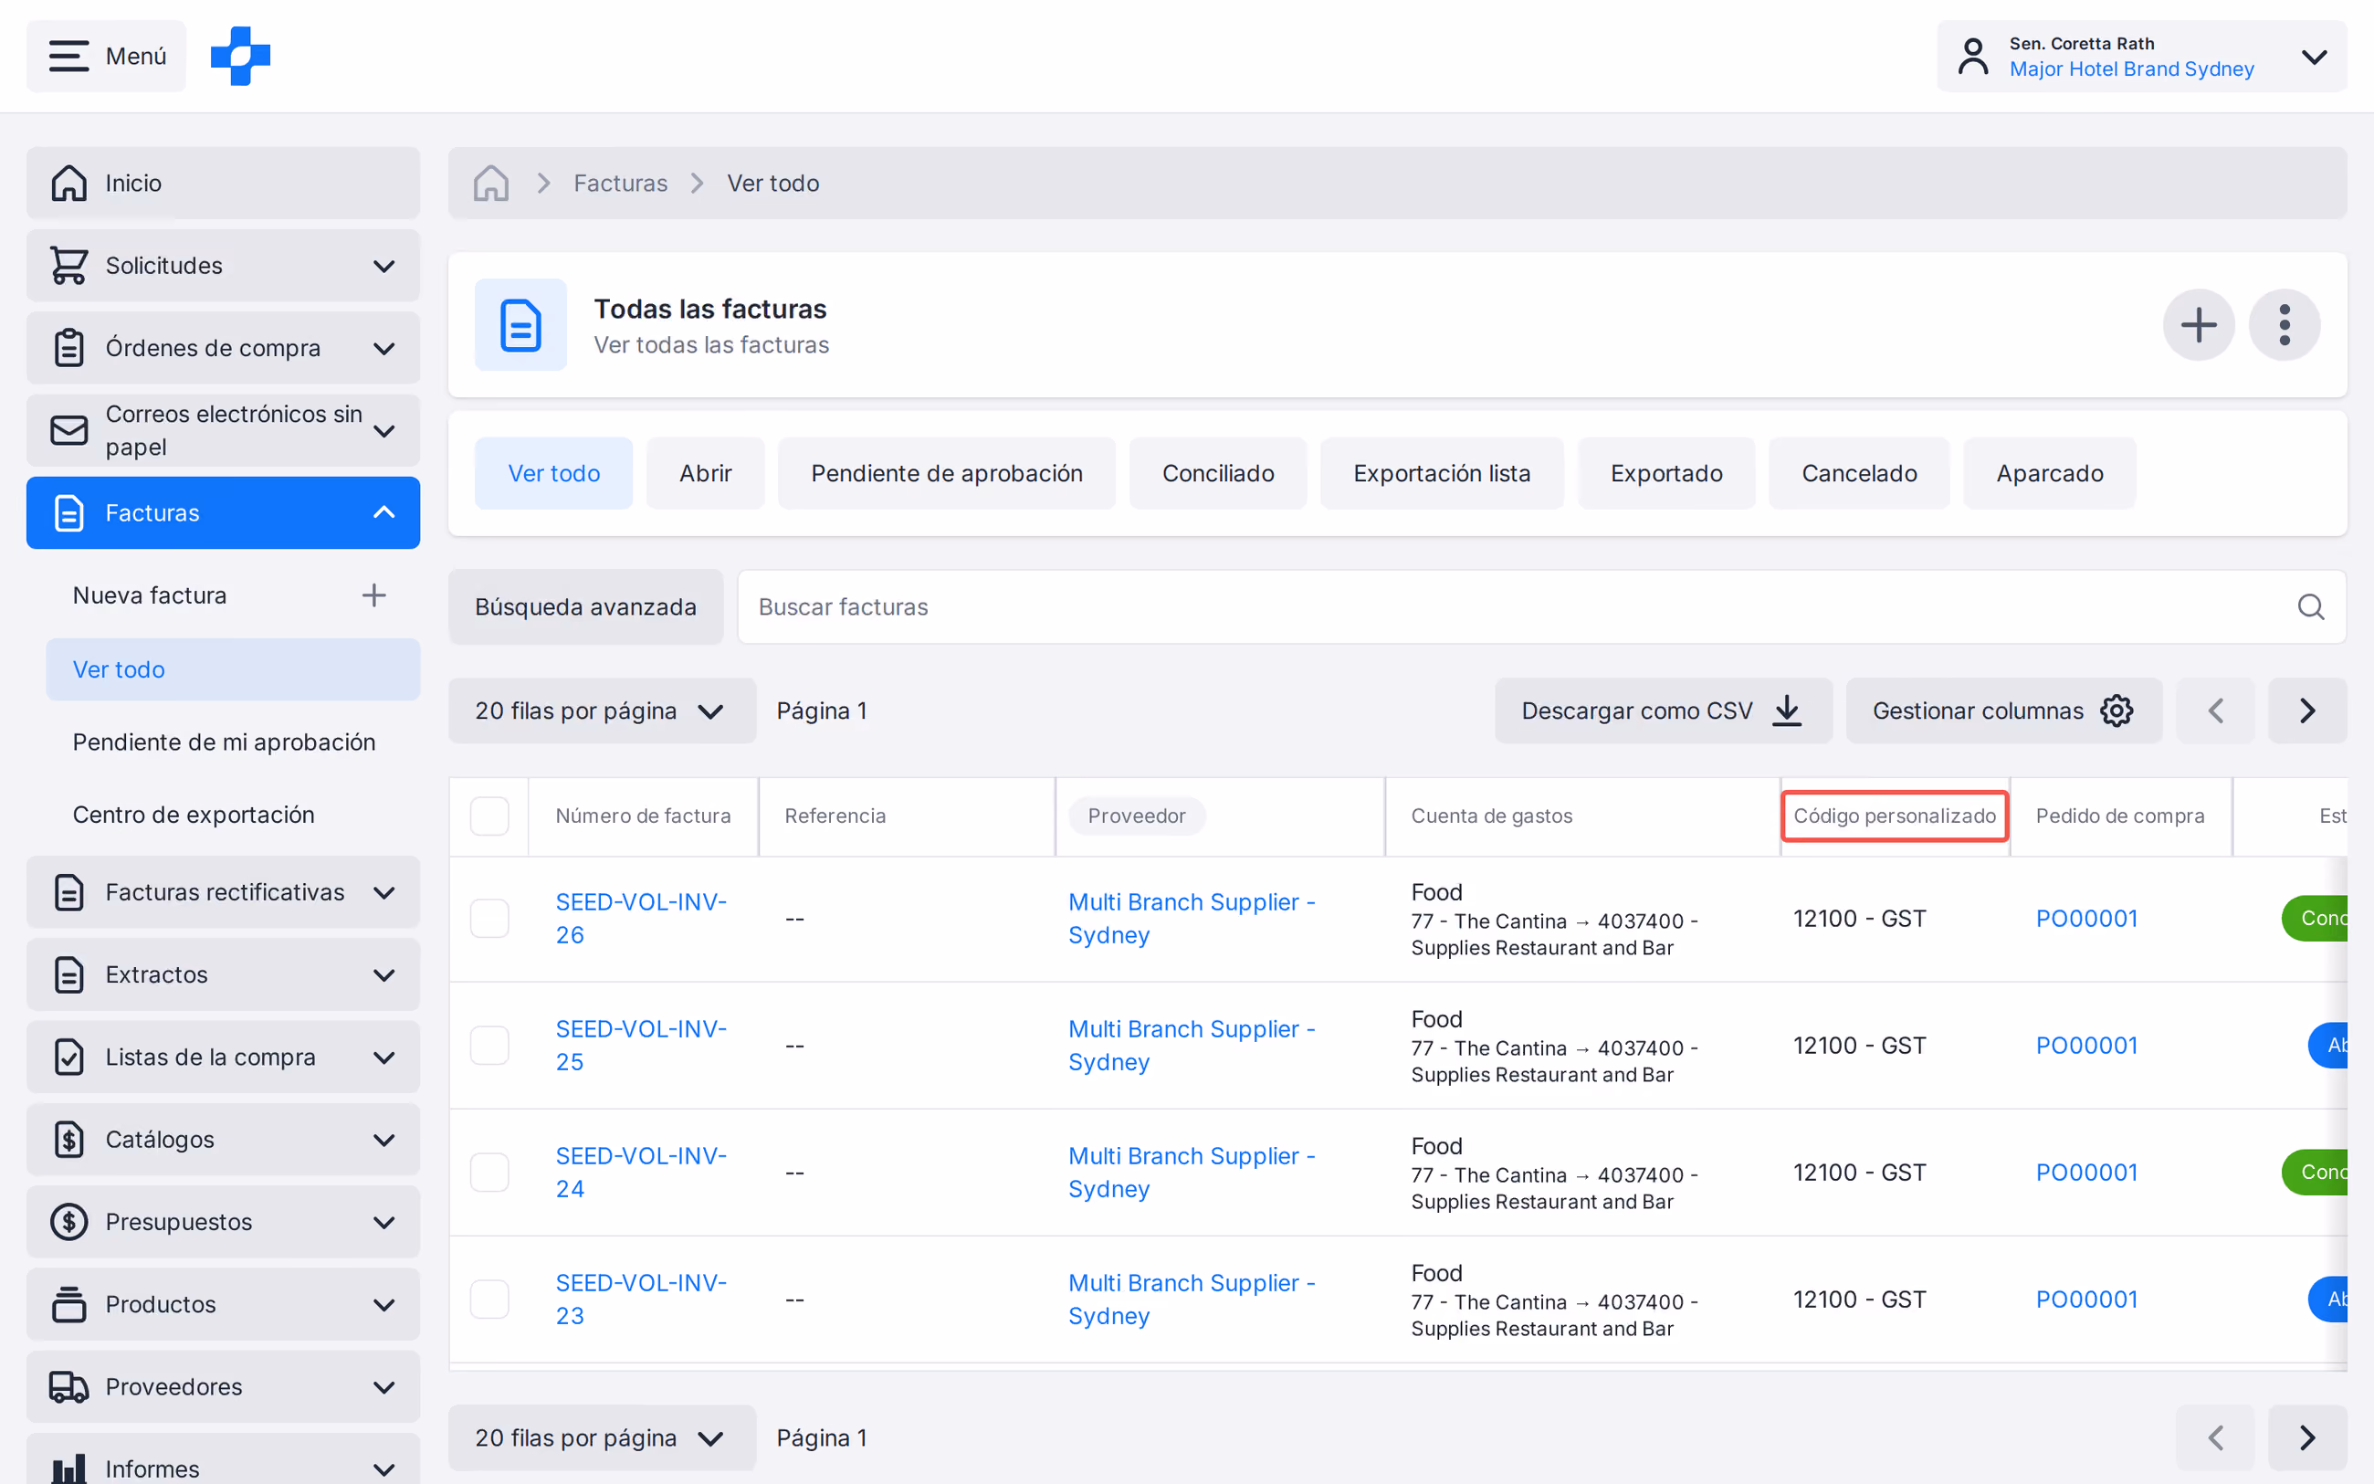Select the Pendiente de aprobación tab

pyautogui.click(x=947, y=473)
